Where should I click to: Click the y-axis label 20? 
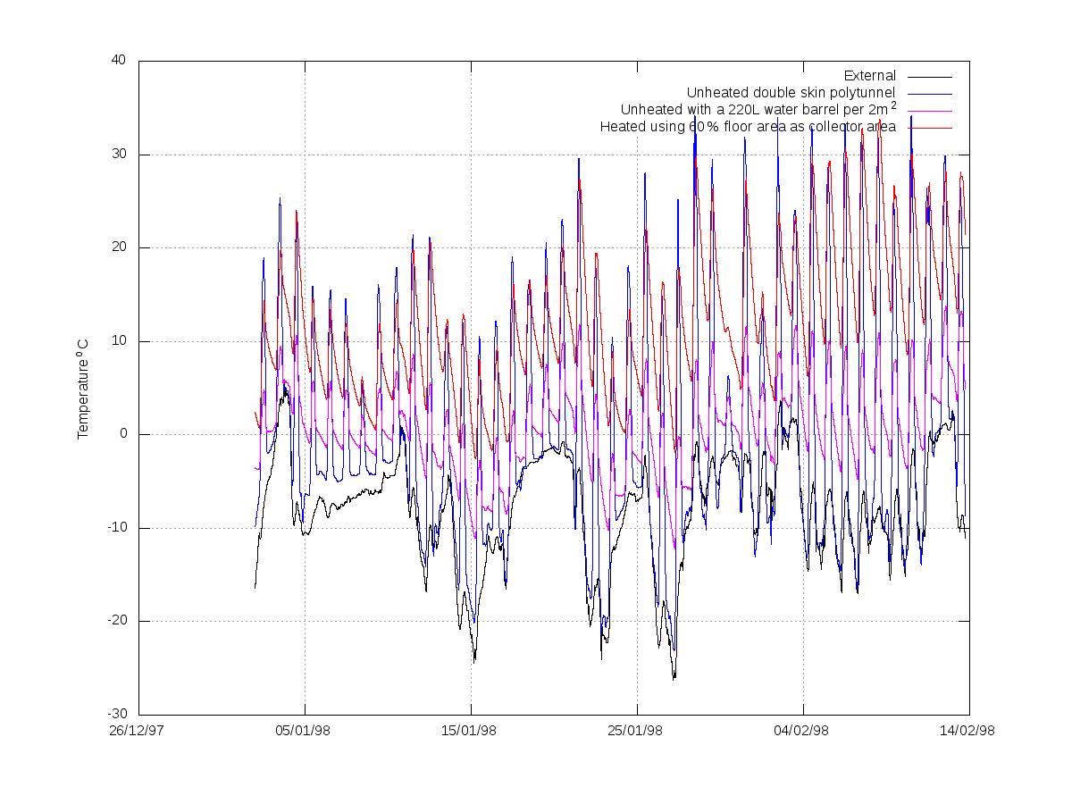(x=118, y=247)
